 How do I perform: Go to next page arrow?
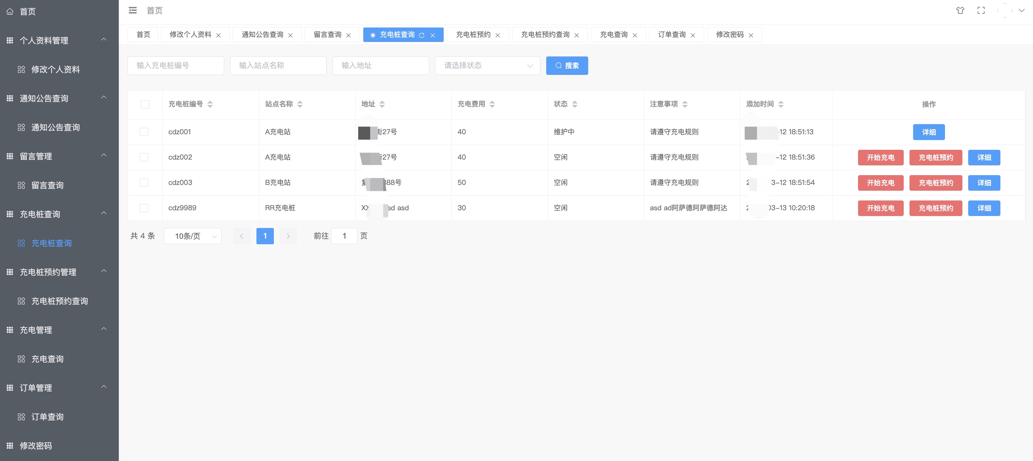click(x=288, y=236)
